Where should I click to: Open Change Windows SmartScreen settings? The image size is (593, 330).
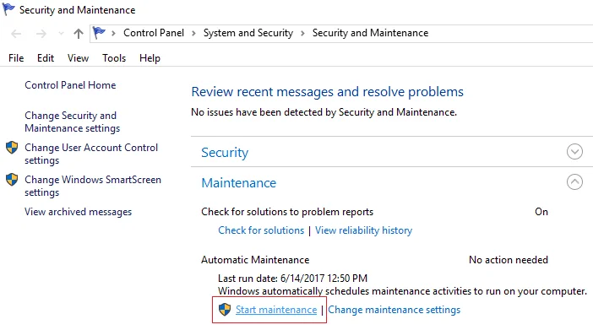pos(93,186)
